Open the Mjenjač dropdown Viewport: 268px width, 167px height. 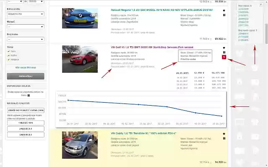point(26,27)
